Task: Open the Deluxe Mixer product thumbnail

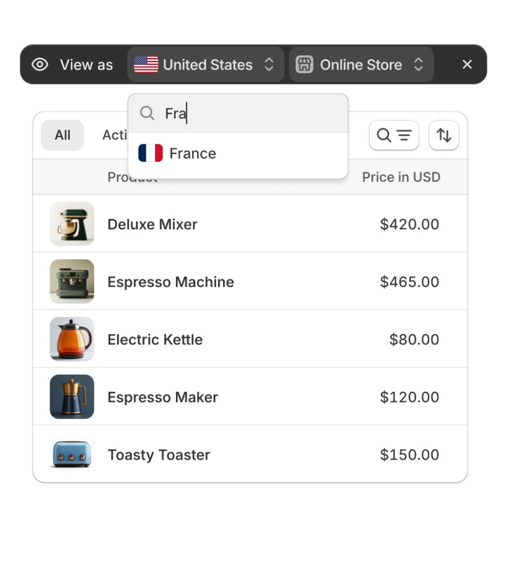Action: (72, 224)
